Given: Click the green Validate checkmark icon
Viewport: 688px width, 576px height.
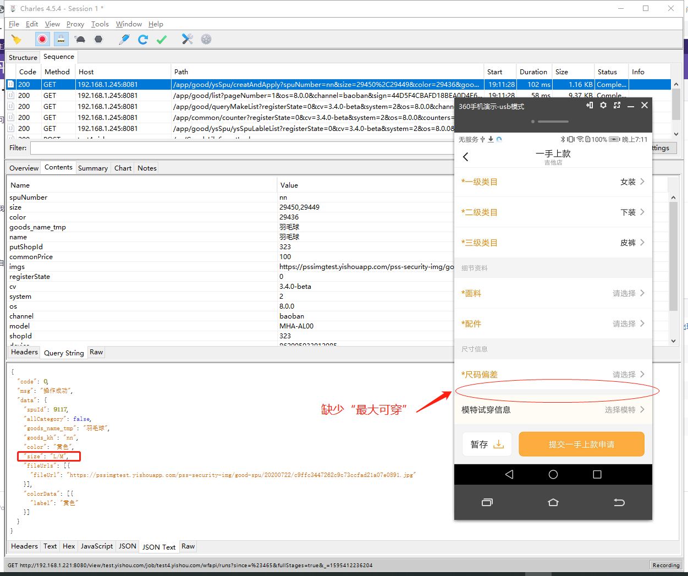Looking at the screenshot, I should (x=162, y=39).
